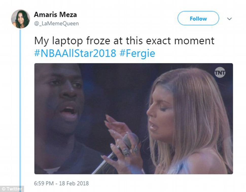Open the embedded tweet photo
Screen dimensions: 246x192
[x=133, y=119]
